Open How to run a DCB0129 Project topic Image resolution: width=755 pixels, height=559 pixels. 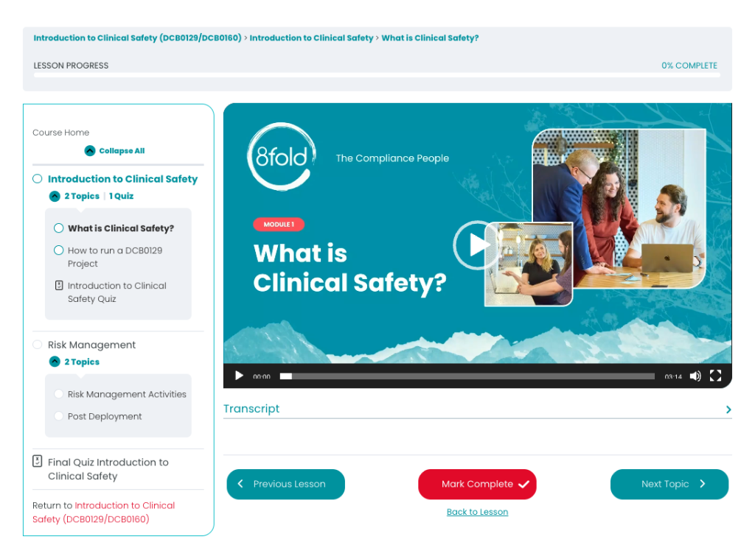point(115,257)
